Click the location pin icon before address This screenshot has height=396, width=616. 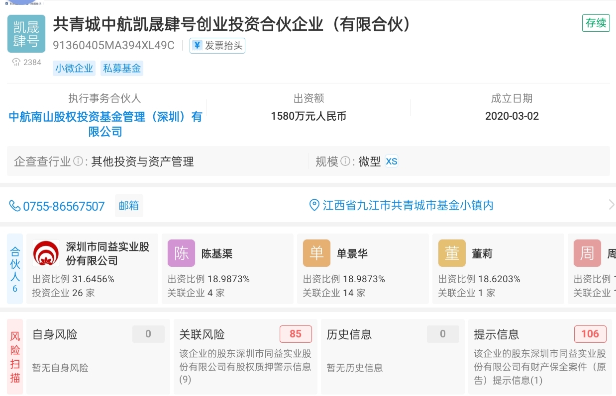(x=314, y=205)
